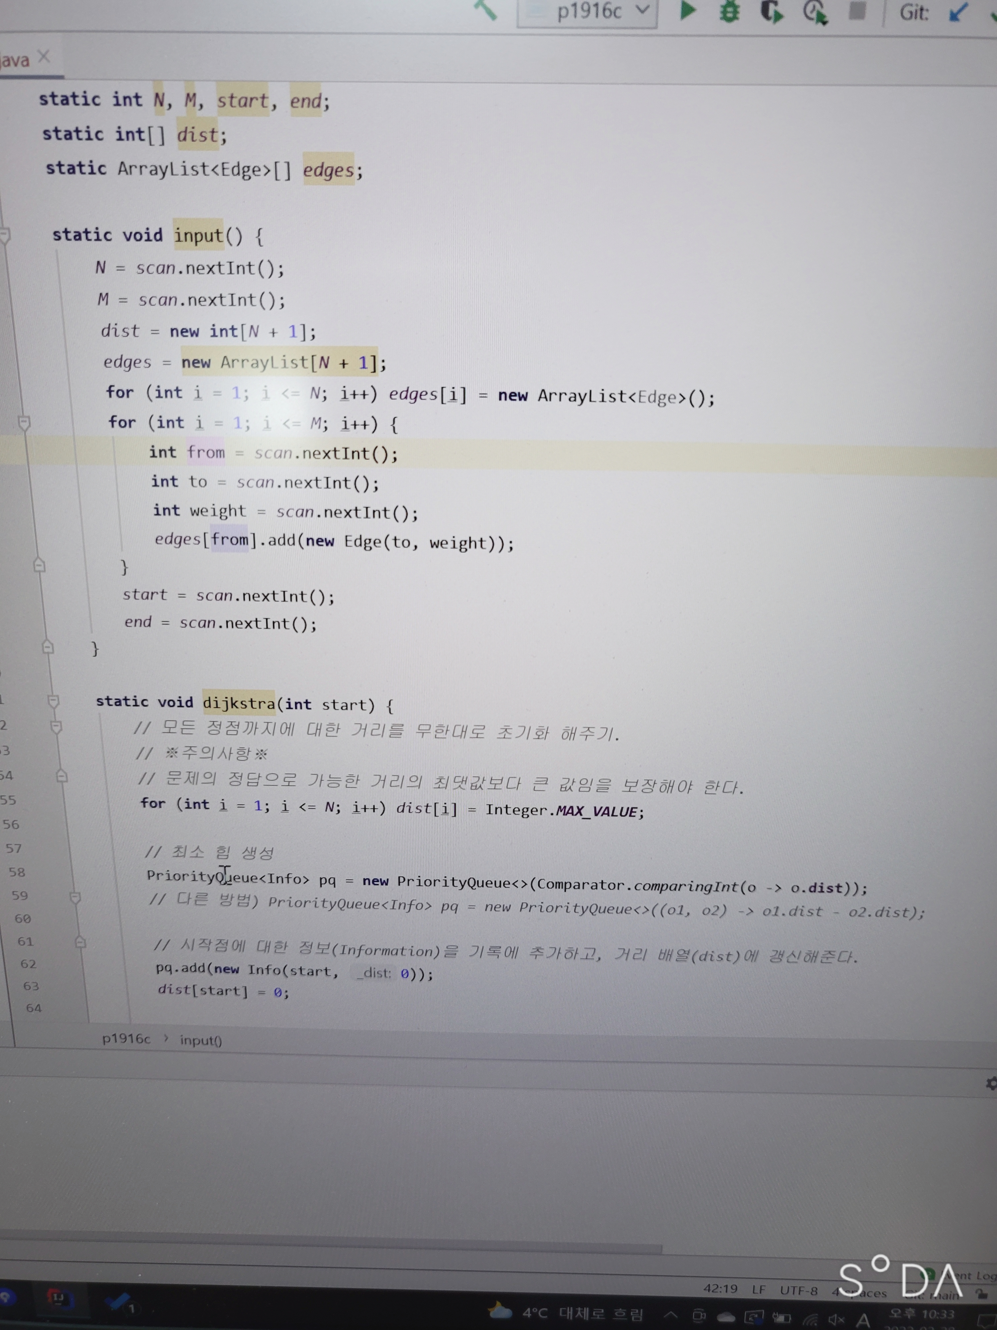This screenshot has height=1330, width=997.
Task: Fold the for-M loop block
Action: pos(24,423)
